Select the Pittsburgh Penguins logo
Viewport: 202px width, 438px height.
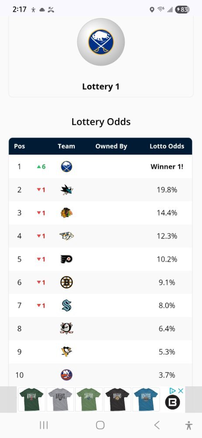67,352
